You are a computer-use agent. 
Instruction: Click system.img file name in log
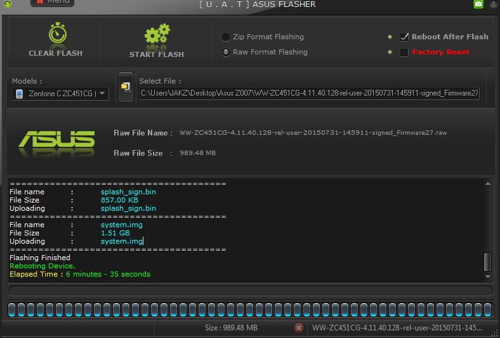[x=121, y=225]
